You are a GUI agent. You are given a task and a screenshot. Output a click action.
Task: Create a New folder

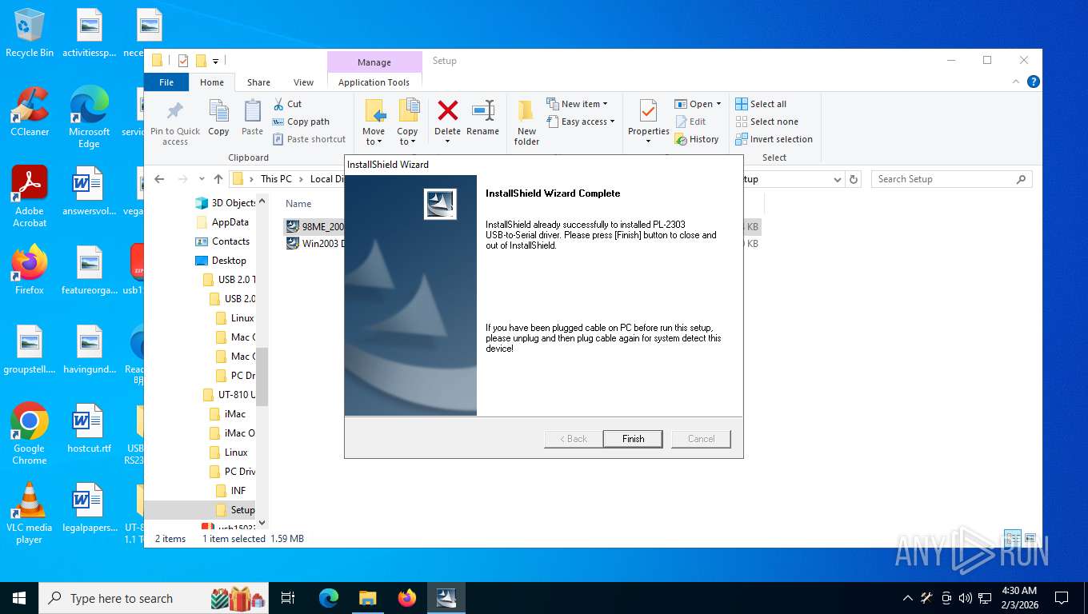tap(526, 122)
